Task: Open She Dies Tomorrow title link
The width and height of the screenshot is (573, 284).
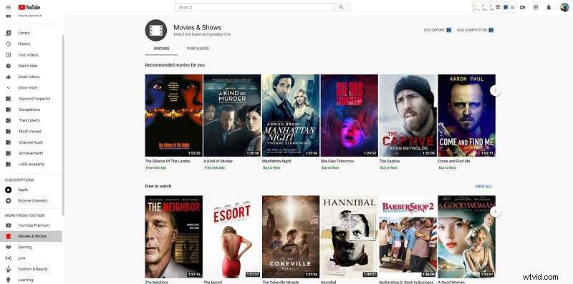Action: pos(337,161)
